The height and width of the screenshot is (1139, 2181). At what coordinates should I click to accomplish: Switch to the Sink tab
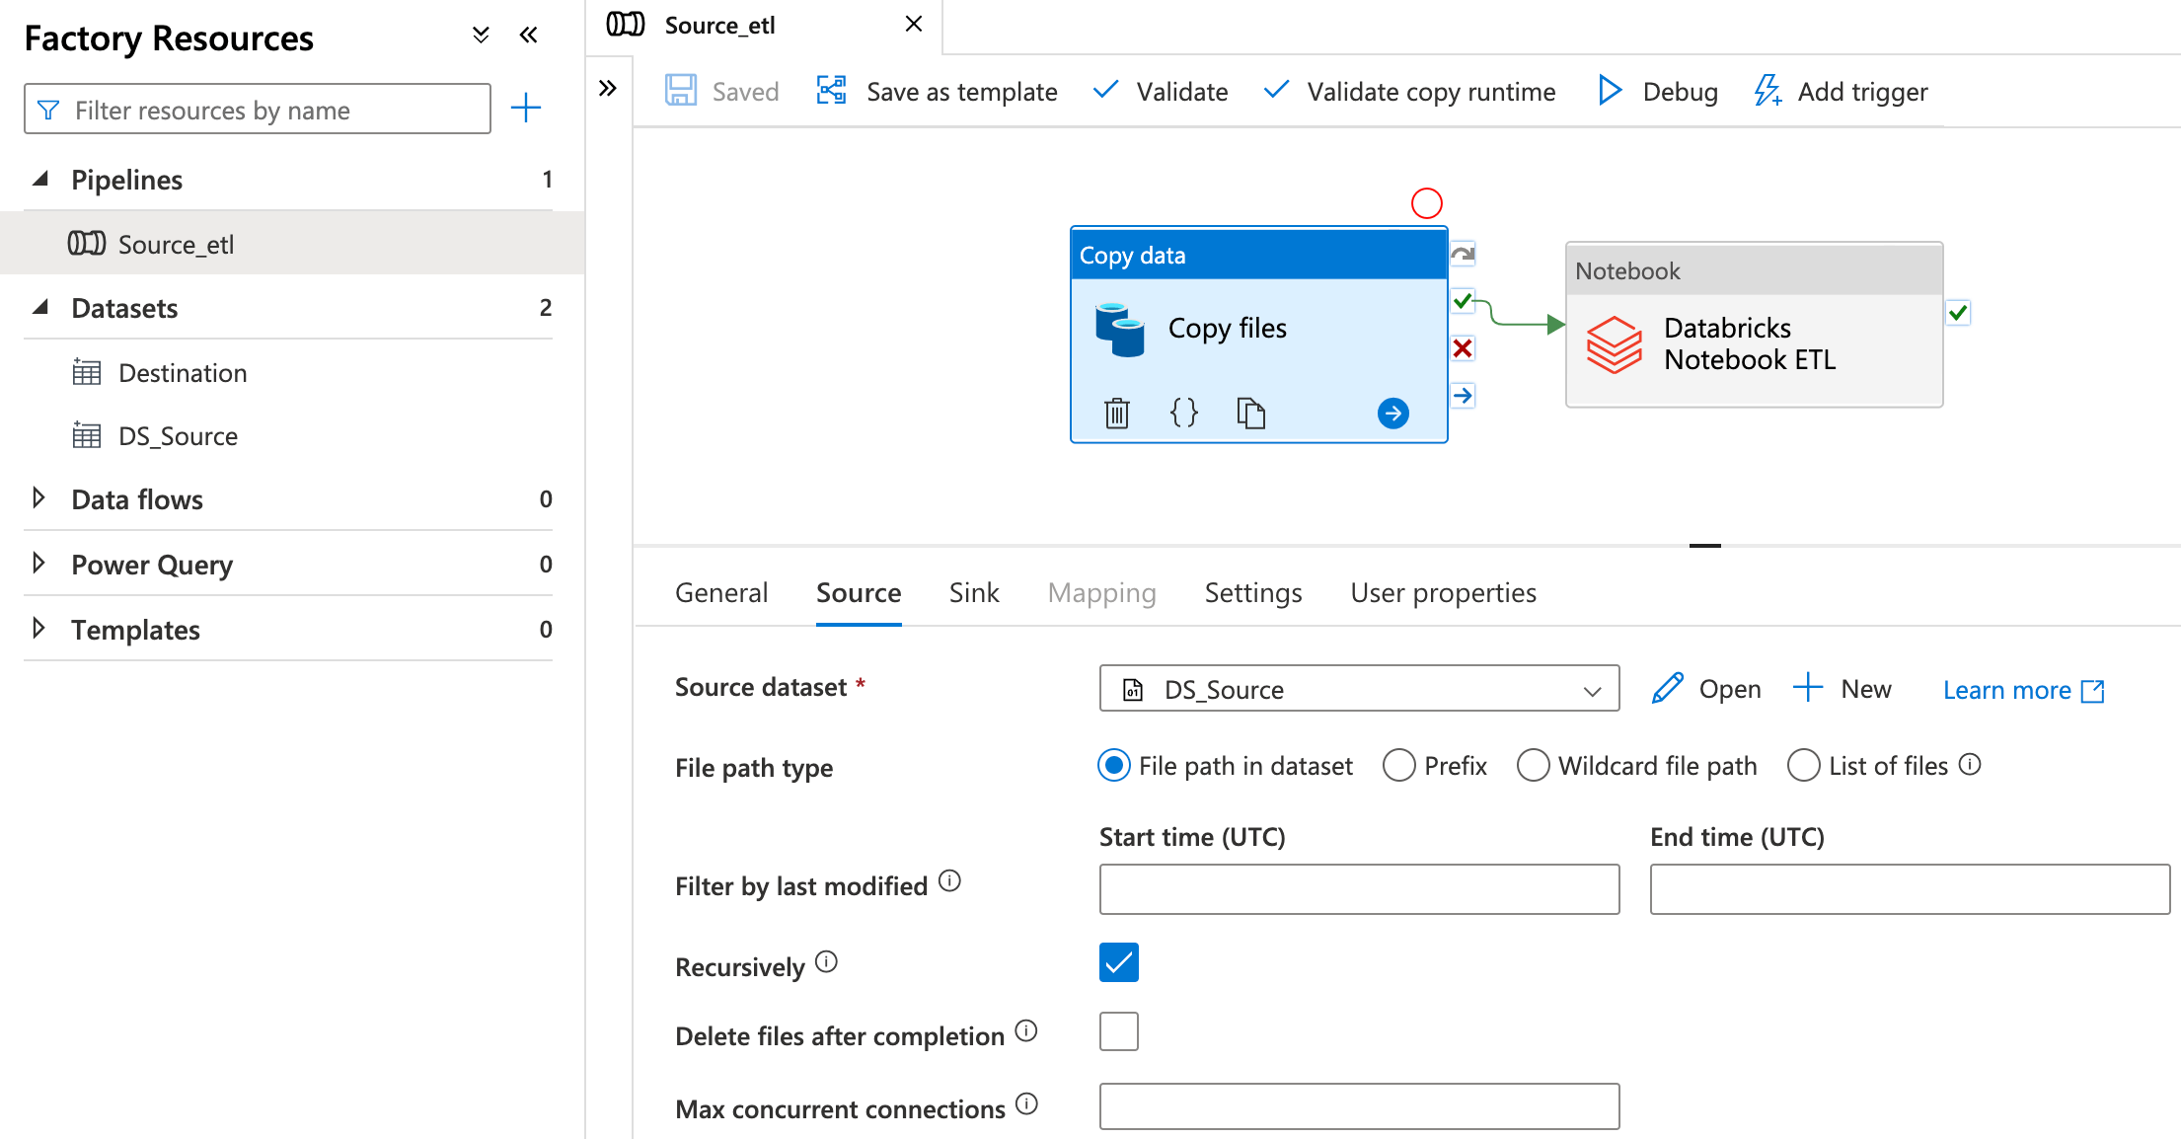point(973,592)
